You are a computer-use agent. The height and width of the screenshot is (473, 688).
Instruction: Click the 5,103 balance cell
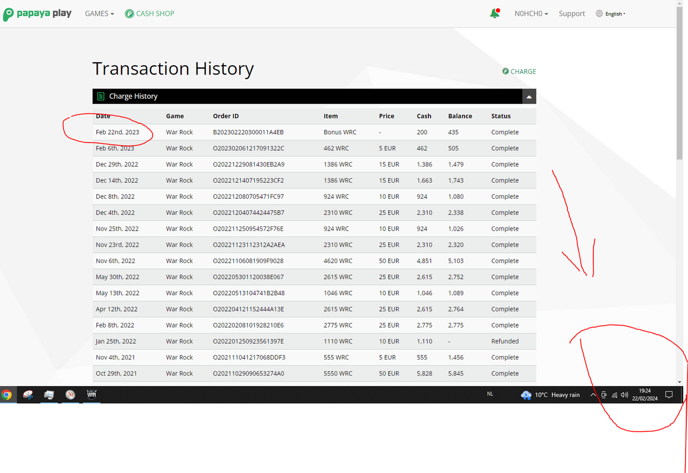click(x=456, y=261)
